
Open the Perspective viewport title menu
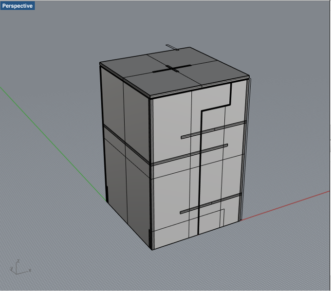[x=18, y=6]
